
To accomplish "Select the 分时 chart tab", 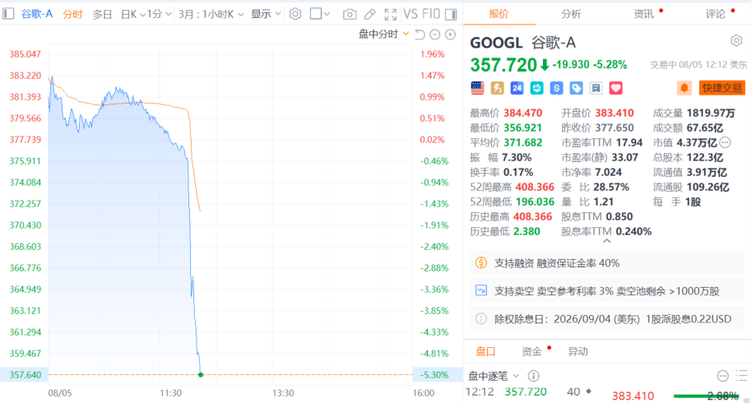I will pos(73,14).
